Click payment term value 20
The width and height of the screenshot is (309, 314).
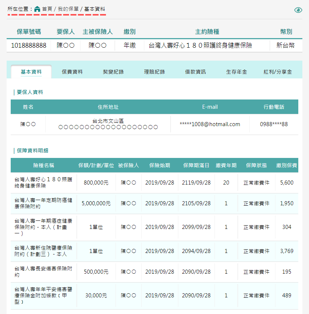click(x=226, y=183)
